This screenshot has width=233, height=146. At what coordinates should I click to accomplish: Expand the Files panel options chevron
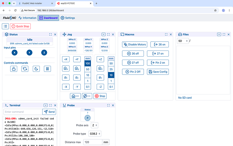(x=219, y=35)
